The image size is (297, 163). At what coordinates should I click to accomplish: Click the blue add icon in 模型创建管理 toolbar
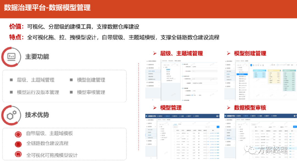(251, 65)
